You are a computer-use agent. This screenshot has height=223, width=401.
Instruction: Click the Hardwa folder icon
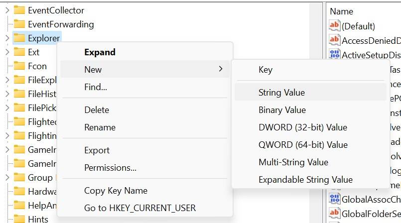(x=19, y=191)
